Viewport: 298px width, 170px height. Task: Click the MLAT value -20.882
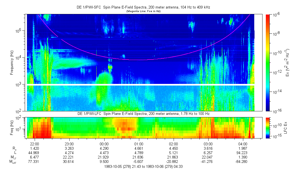pos(172,162)
